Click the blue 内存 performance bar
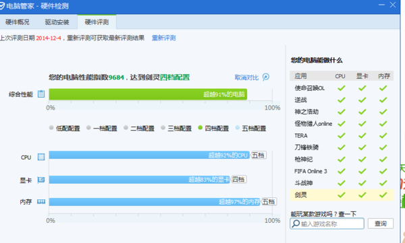The height and width of the screenshot is (243, 405). click(x=155, y=202)
